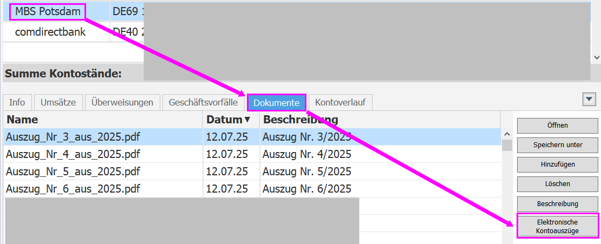Click the Speichern unter button
601x244 pixels.
point(557,145)
